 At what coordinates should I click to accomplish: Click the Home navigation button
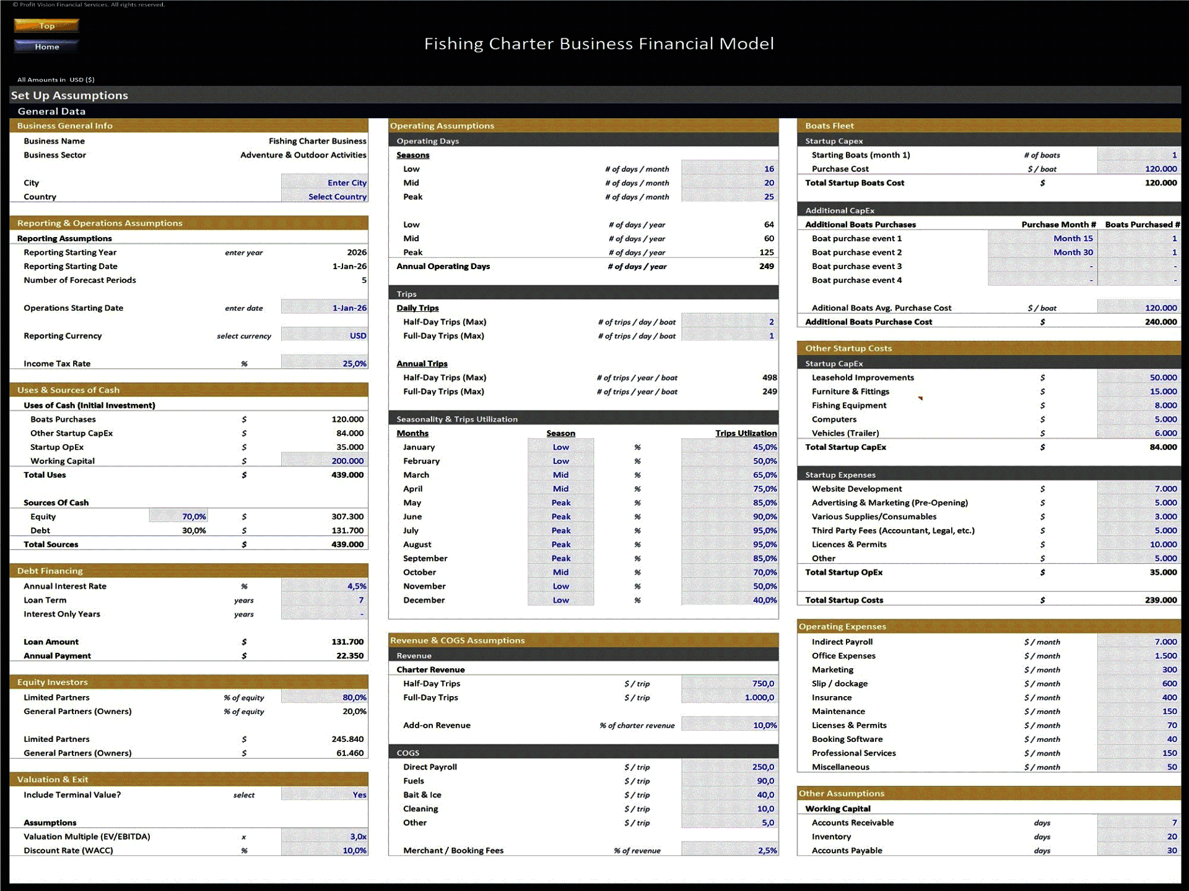tap(46, 46)
